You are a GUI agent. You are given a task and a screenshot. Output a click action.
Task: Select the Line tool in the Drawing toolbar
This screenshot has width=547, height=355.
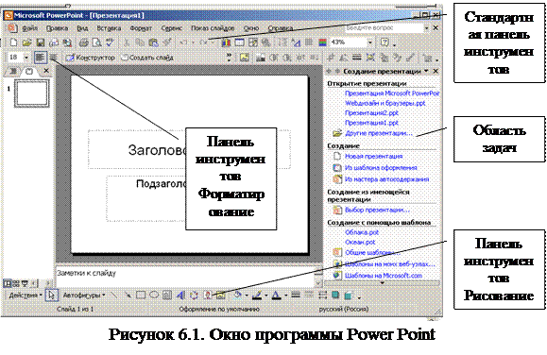pyautogui.click(x=113, y=295)
